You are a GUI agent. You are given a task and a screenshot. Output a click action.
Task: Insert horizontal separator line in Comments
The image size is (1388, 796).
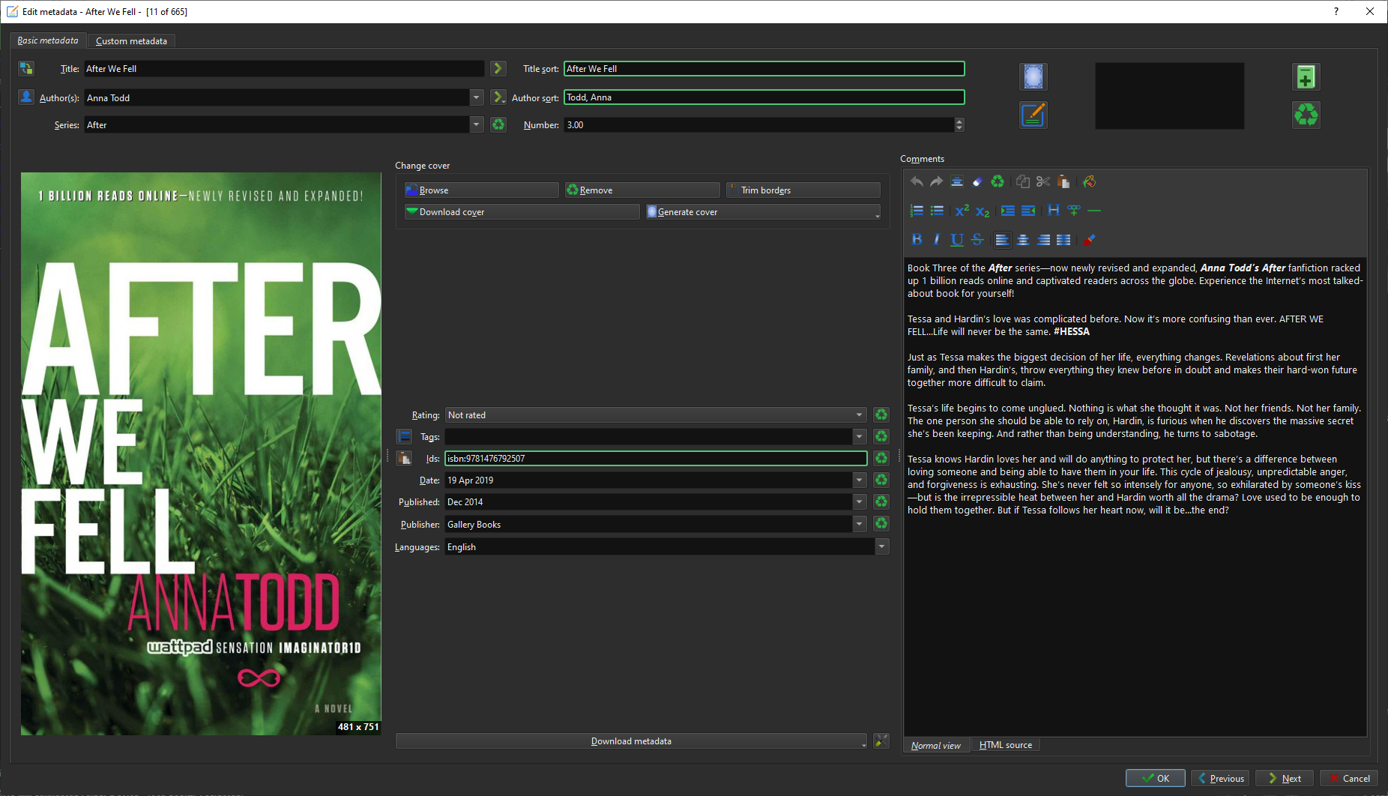point(1094,211)
